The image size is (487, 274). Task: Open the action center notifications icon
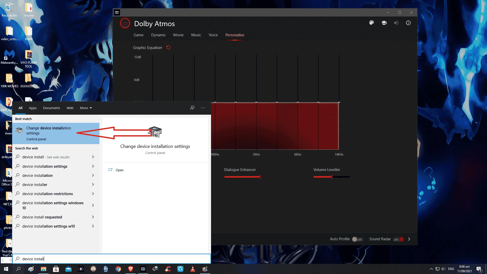coord(479,269)
